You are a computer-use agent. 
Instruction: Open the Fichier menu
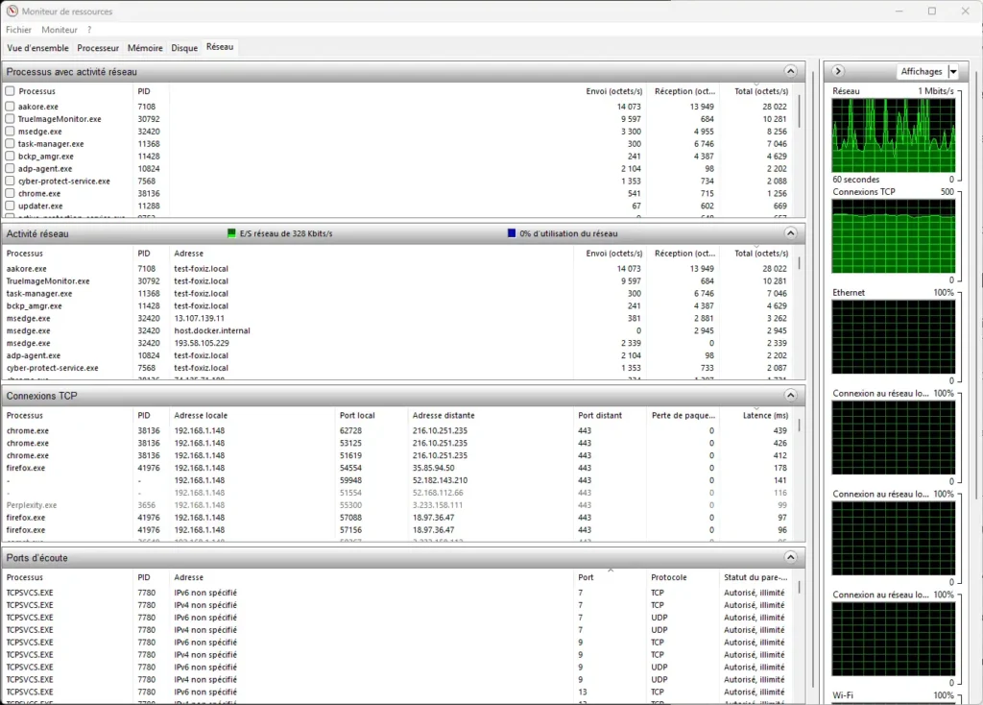18,30
